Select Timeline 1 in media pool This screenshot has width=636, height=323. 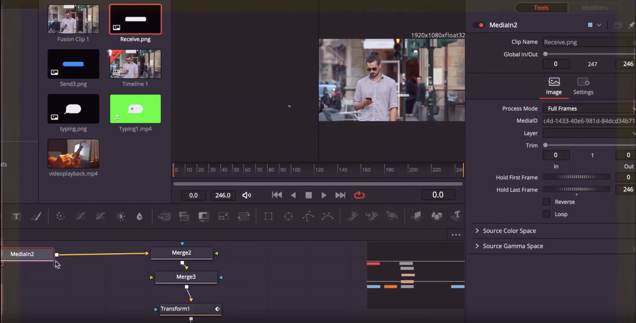[135, 64]
